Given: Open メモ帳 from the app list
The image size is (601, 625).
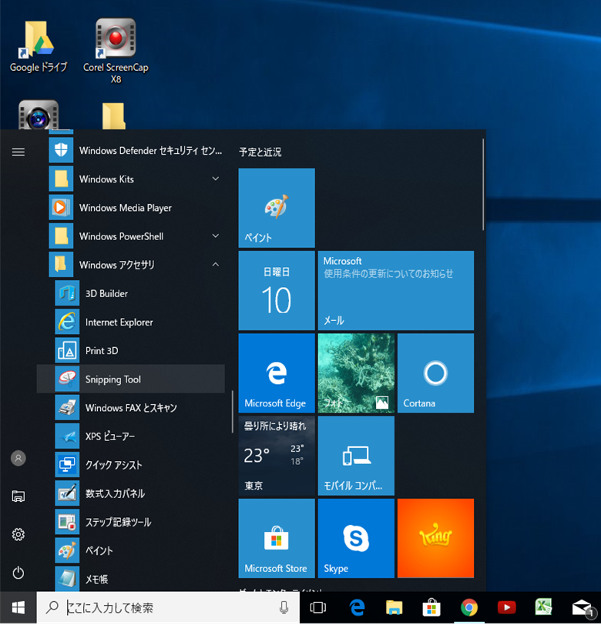Looking at the screenshot, I should click(x=131, y=579).
